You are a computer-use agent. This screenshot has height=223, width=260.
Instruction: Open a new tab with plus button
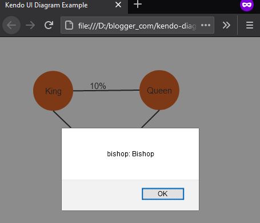[x=138, y=5]
